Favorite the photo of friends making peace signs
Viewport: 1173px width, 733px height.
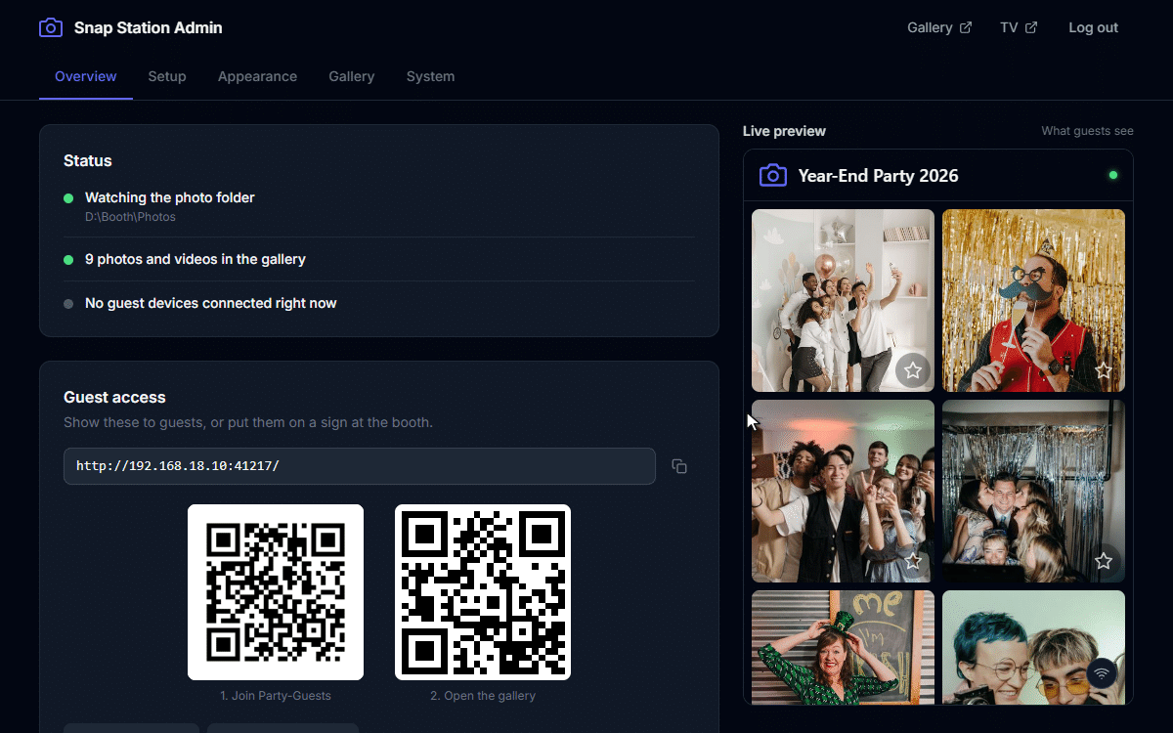[913, 561]
